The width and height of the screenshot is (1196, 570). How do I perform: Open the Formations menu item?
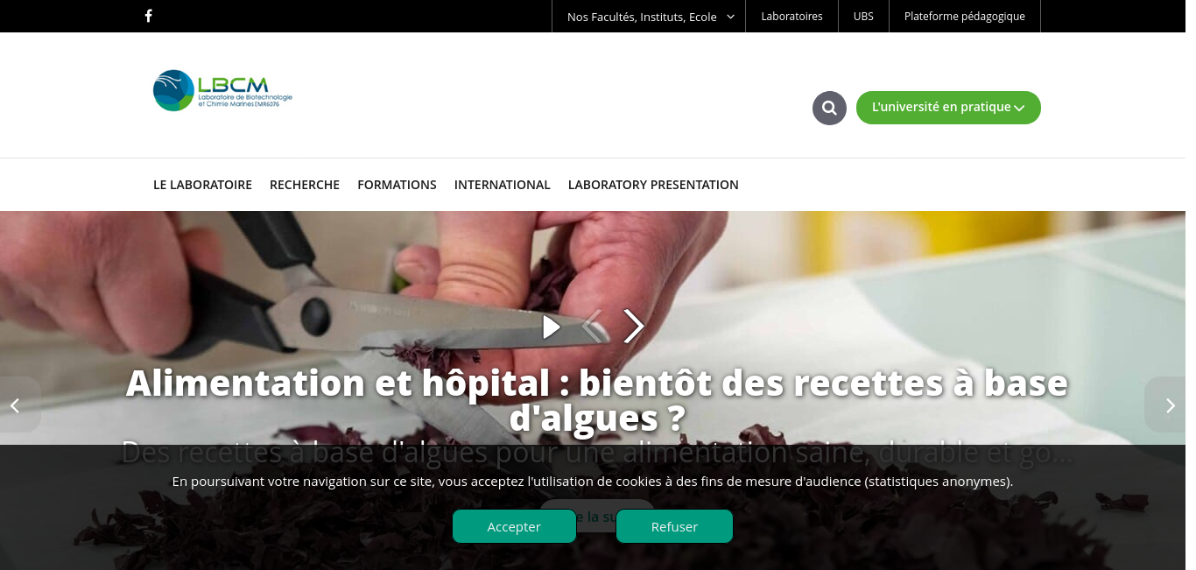click(x=397, y=185)
